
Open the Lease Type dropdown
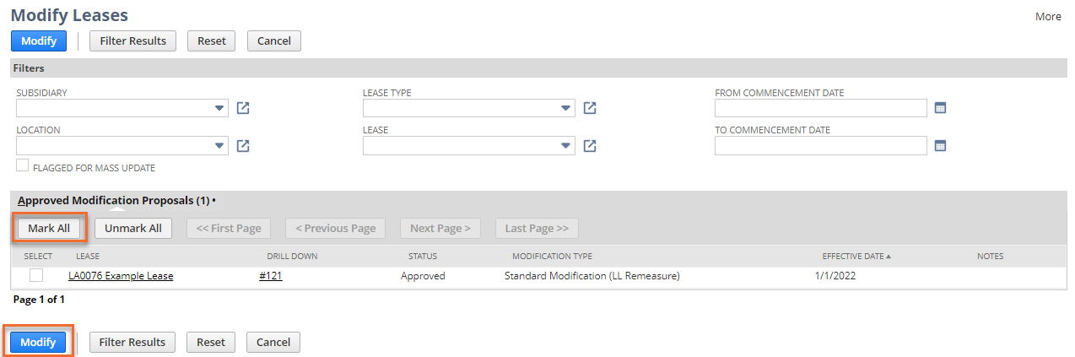(x=565, y=108)
